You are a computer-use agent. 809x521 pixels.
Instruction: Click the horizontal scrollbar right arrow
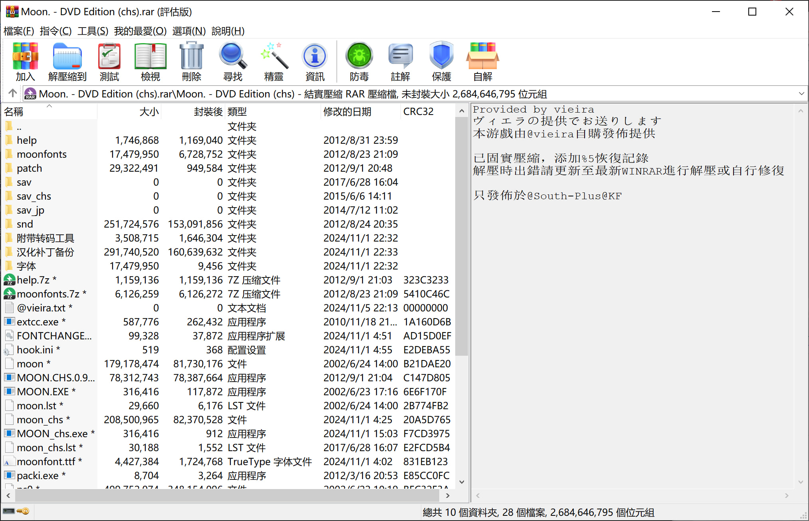coord(448,495)
